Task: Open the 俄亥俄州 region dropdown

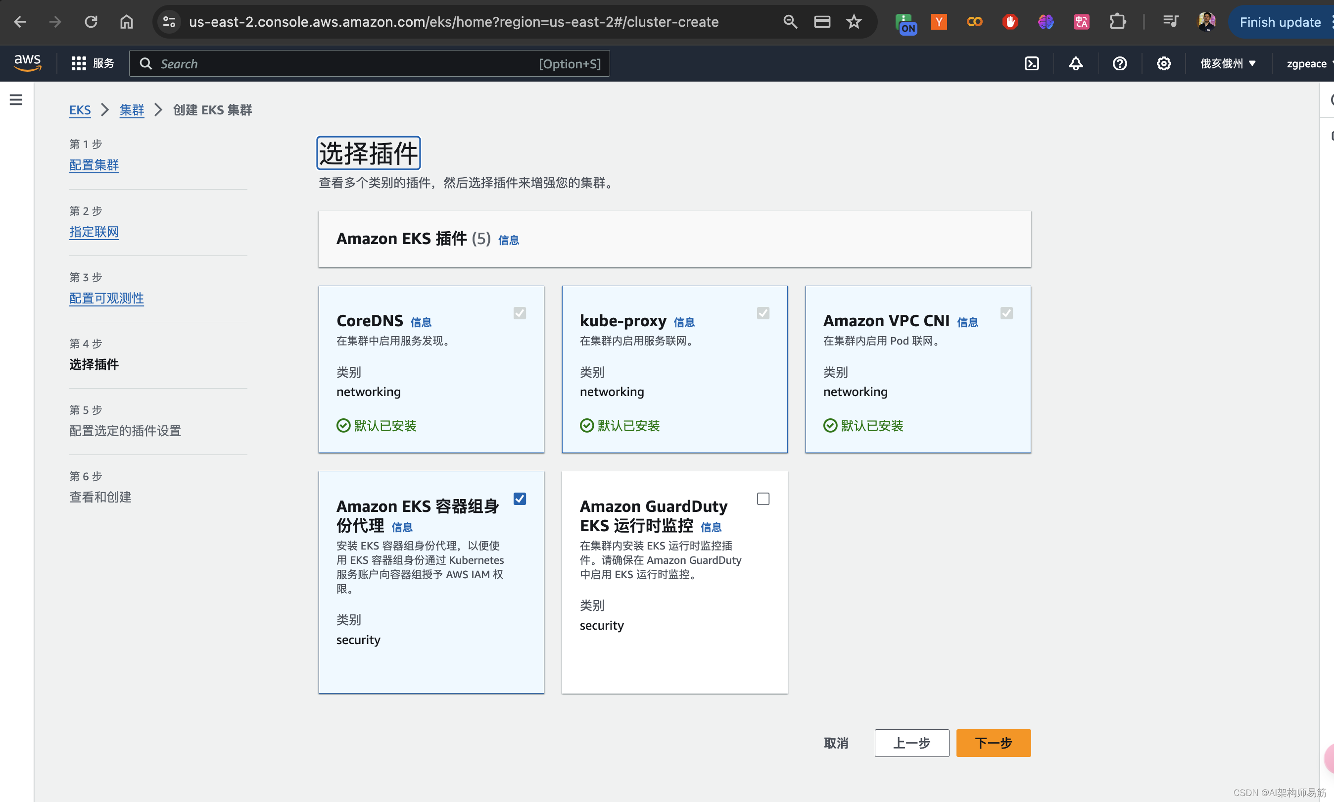Action: pos(1228,64)
